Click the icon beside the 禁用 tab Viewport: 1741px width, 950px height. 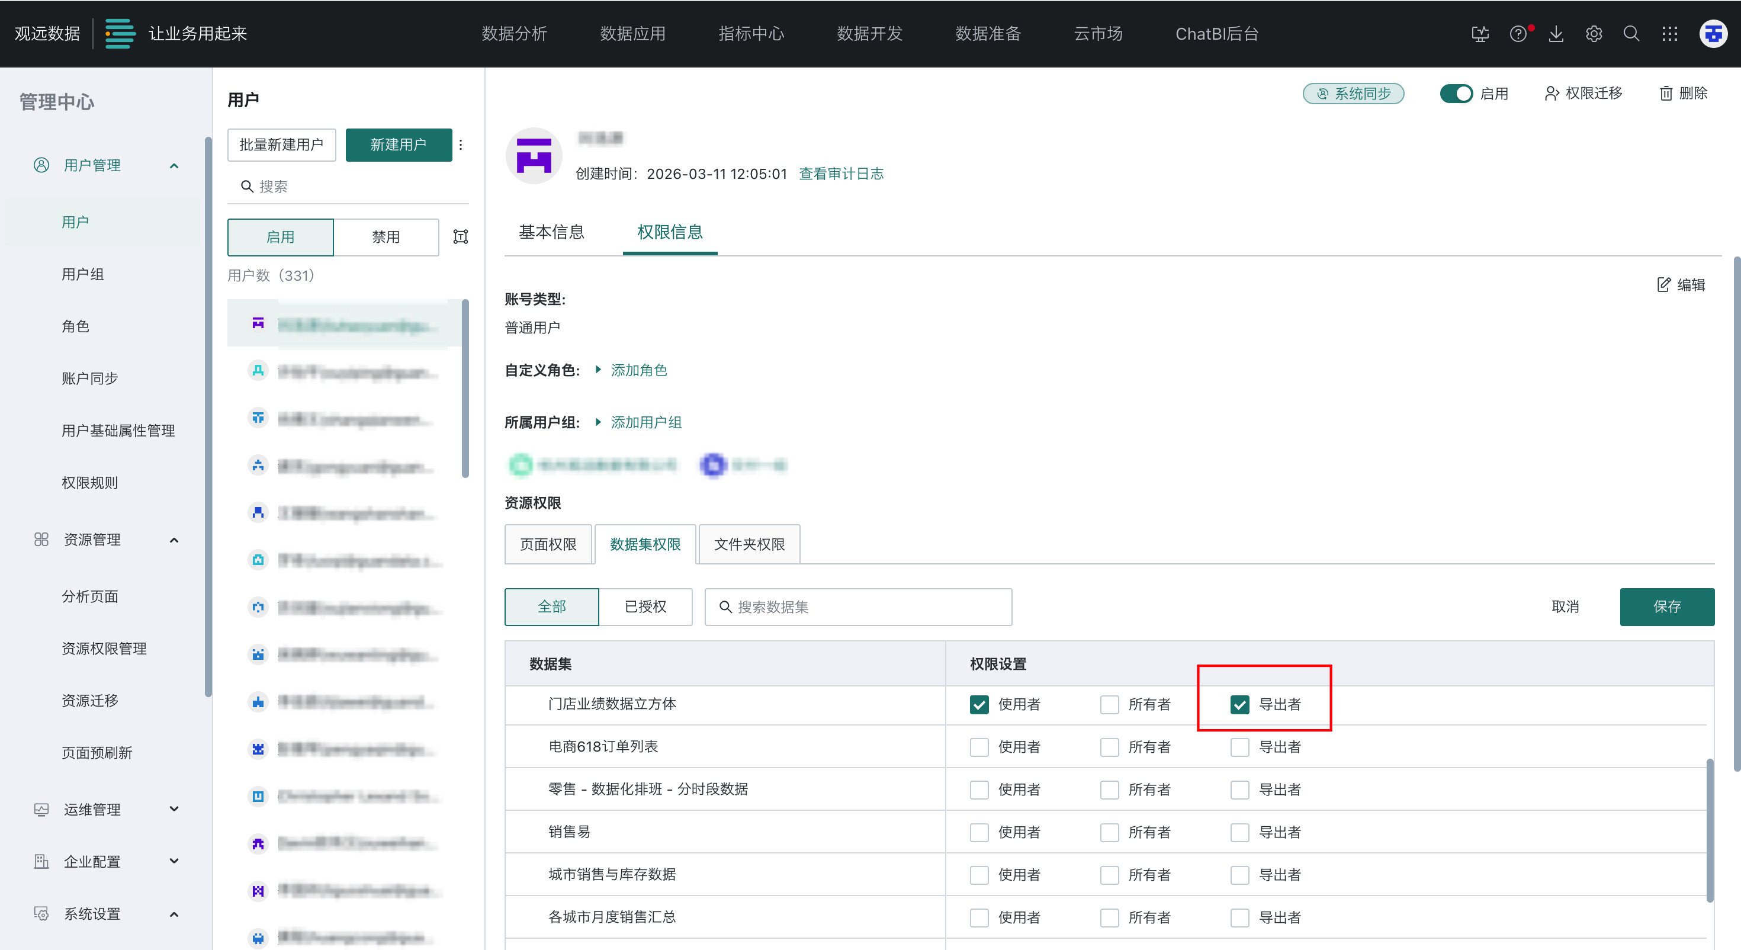[x=460, y=237]
